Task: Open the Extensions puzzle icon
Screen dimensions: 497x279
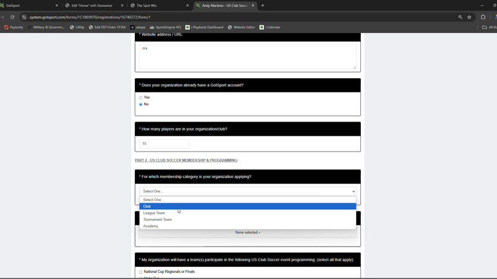Action: [x=483, y=17]
